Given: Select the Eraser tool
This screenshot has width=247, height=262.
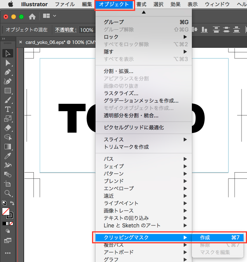Looking at the screenshot, I should (8, 128).
